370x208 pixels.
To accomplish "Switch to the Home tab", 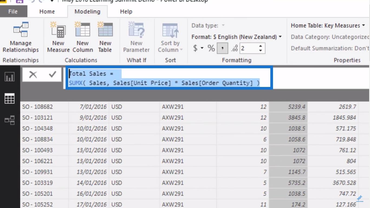I will tap(47, 12).
